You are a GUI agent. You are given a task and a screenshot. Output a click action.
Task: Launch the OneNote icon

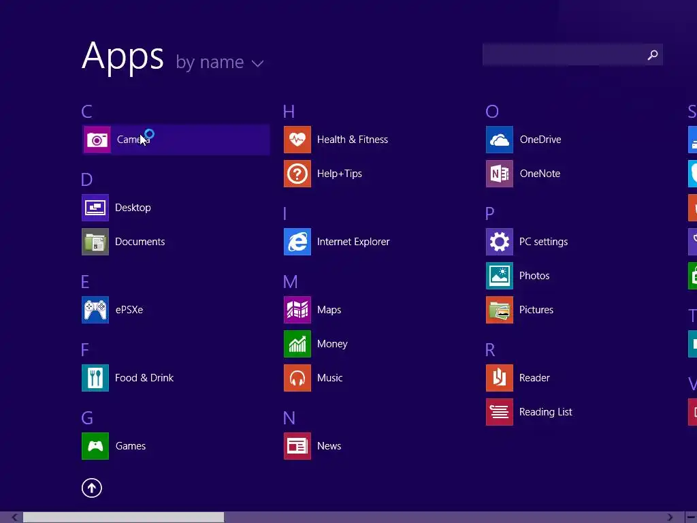coord(500,174)
